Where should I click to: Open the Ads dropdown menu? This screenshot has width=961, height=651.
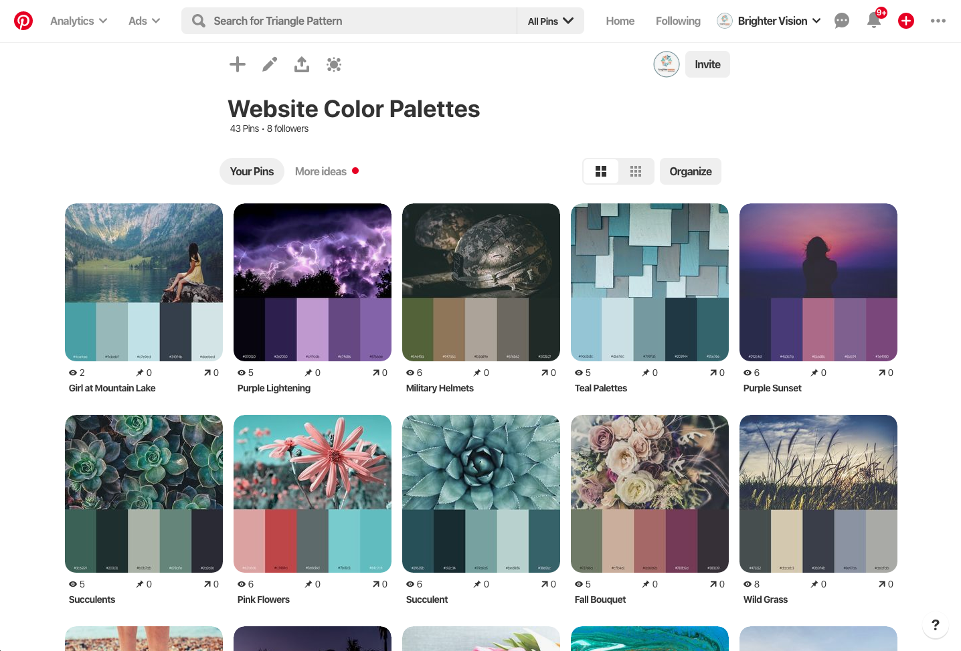(143, 21)
